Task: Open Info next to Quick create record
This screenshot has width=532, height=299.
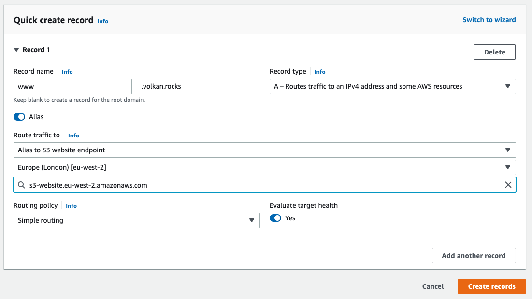Action: (102, 21)
